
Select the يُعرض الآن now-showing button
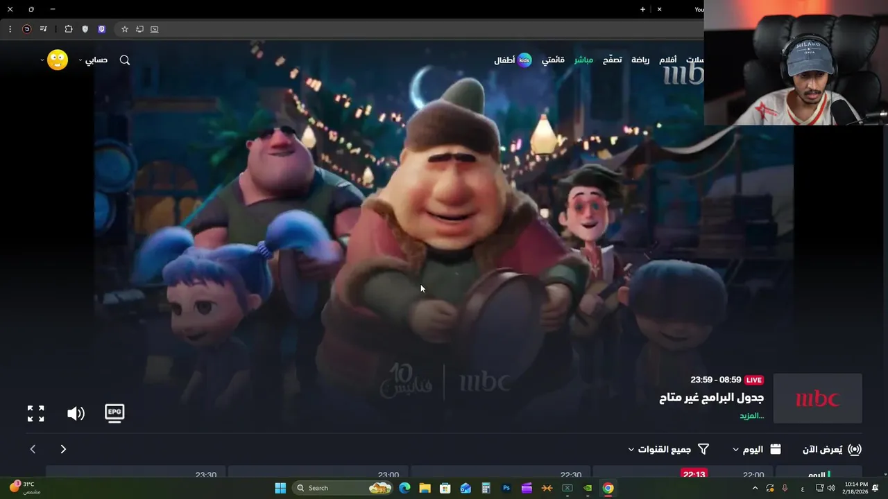pos(832,449)
